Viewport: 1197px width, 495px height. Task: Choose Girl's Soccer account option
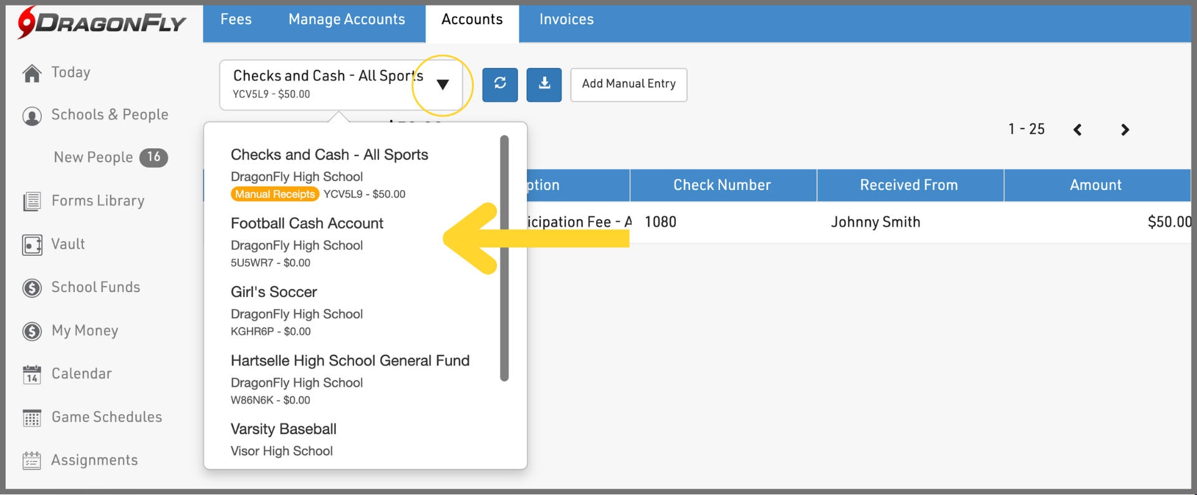click(x=274, y=292)
